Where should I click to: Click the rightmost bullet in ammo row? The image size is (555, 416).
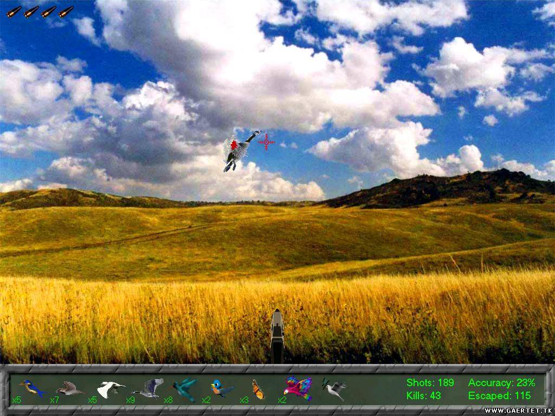pyautogui.click(x=66, y=11)
